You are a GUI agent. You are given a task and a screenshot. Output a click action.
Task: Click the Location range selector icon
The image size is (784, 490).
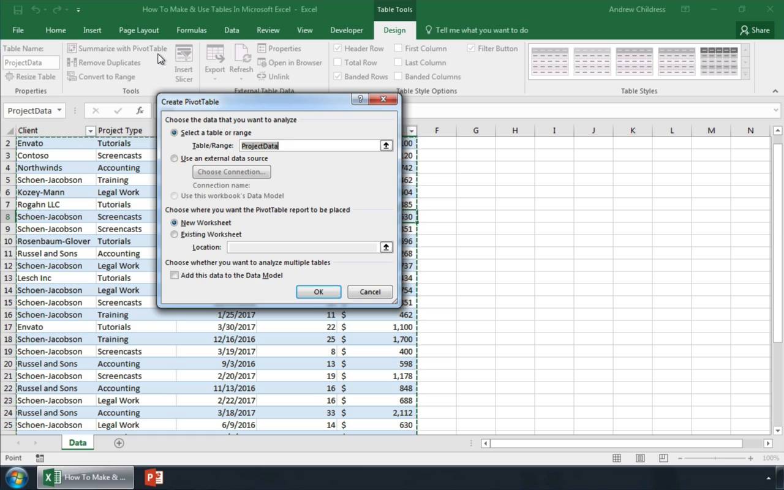[x=386, y=247]
